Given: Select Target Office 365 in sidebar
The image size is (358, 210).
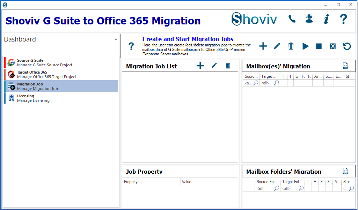Looking at the screenshot, I should (61, 74).
